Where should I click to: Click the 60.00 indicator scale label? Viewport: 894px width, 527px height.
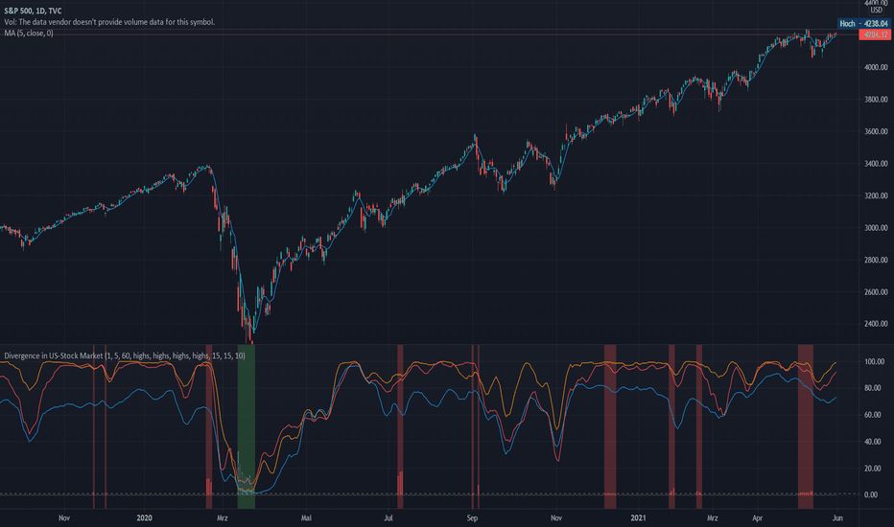[x=873, y=415]
